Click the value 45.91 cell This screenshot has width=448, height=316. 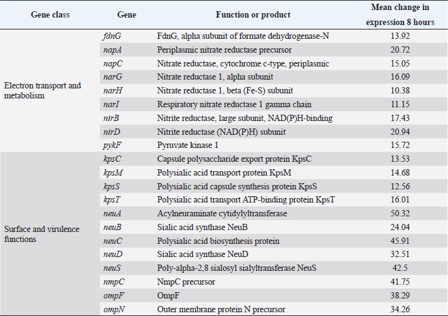(400, 241)
